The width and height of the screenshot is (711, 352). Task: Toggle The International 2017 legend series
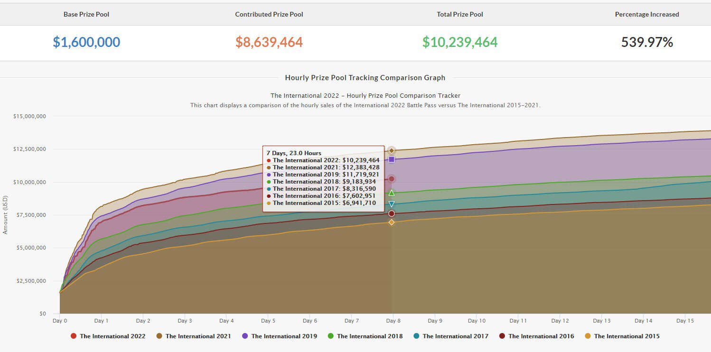pyautogui.click(x=451, y=336)
